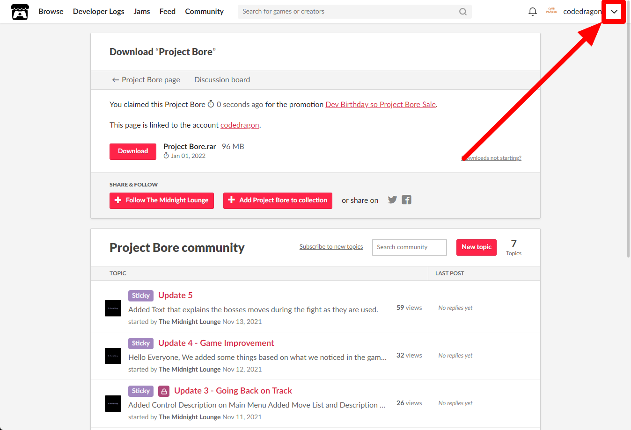The width and height of the screenshot is (631, 430).
Task: Click The Midnight Lounge author under Update 4
Action: [190, 369]
